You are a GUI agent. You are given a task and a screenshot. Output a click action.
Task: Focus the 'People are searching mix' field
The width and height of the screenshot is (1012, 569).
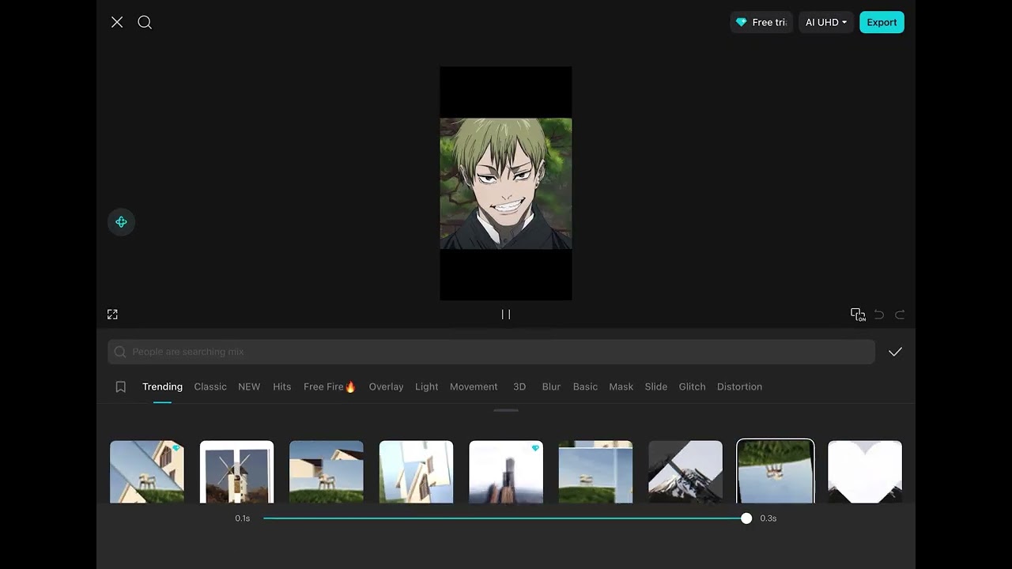(x=491, y=352)
